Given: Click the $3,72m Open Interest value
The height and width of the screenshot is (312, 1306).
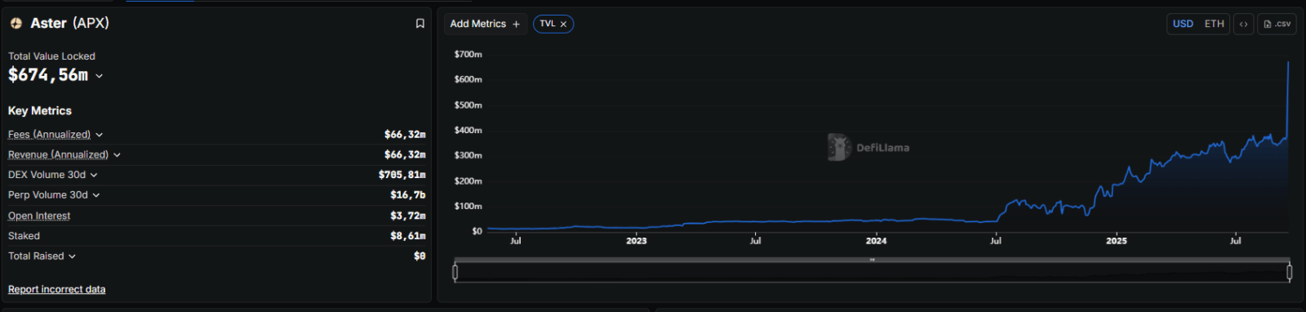Looking at the screenshot, I should pyautogui.click(x=407, y=216).
